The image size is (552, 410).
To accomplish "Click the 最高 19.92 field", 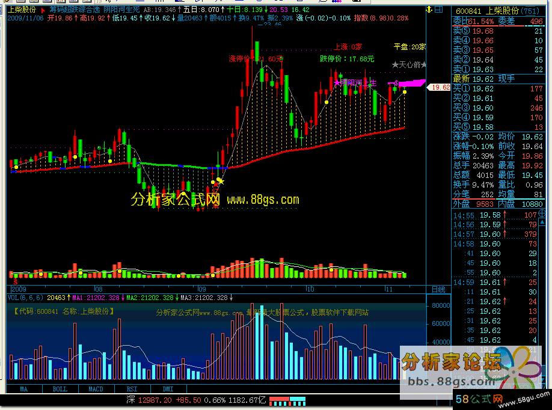I will (521, 165).
